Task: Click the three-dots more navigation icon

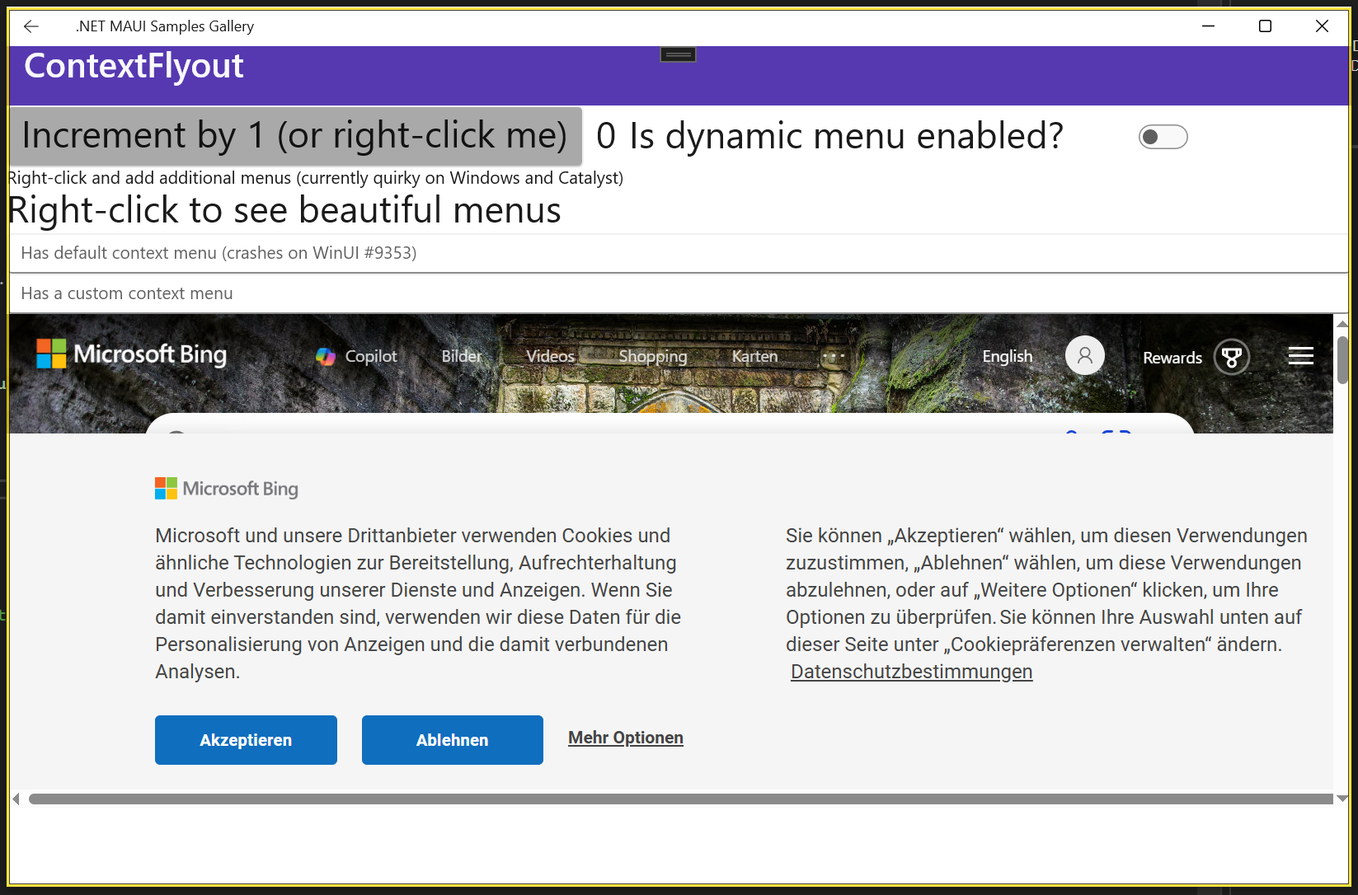Action: pyautogui.click(x=833, y=356)
